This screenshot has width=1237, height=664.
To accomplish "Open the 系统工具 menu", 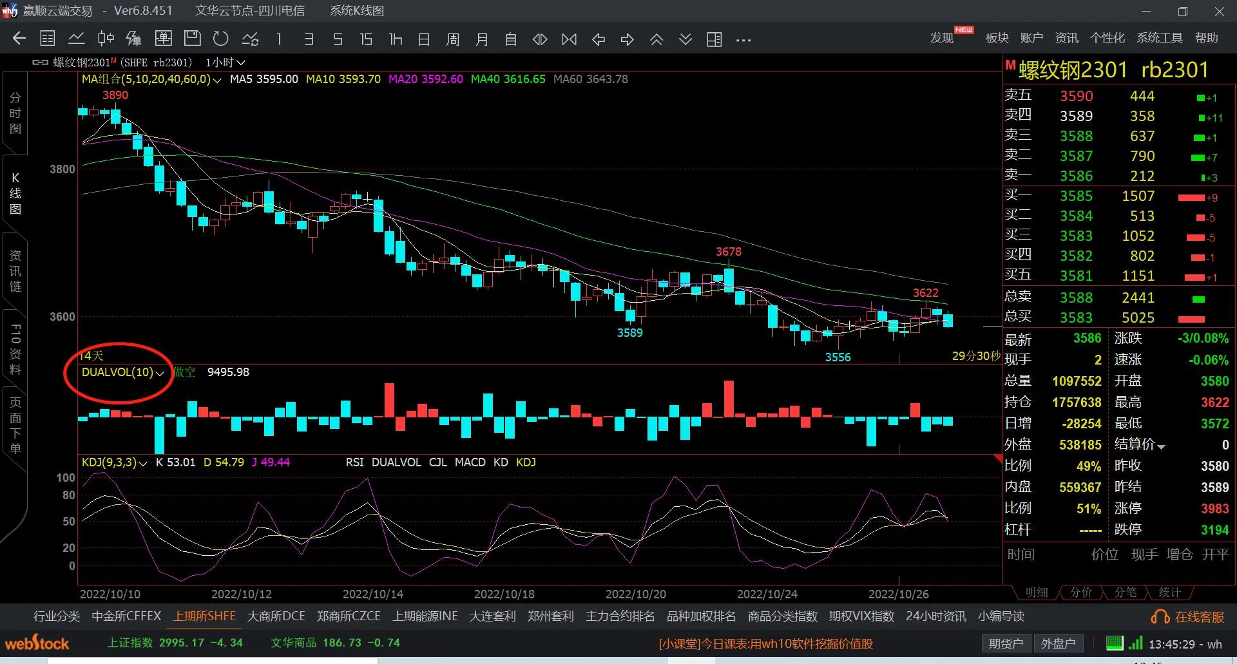I will click(x=1159, y=38).
